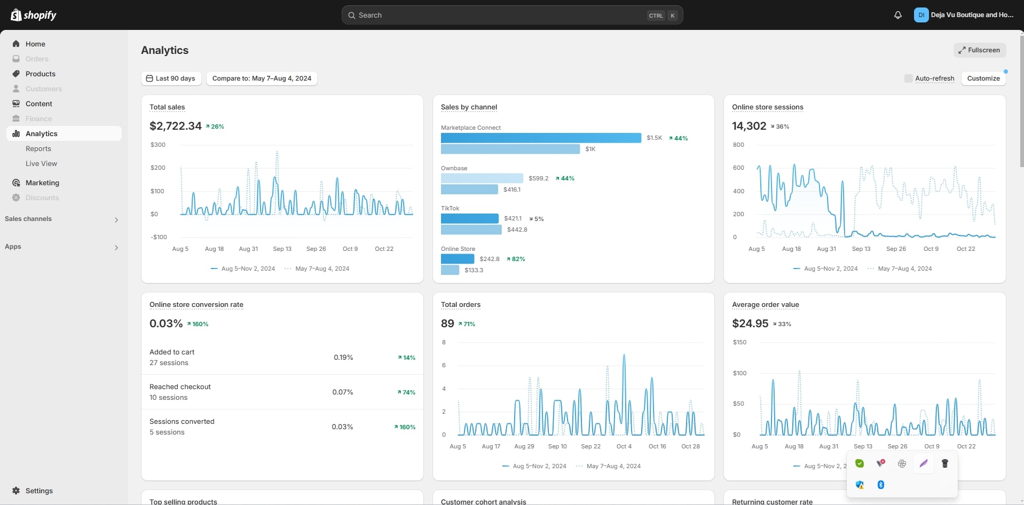Click the Shopify logo in header
The height and width of the screenshot is (505, 1024).
pyautogui.click(x=33, y=15)
